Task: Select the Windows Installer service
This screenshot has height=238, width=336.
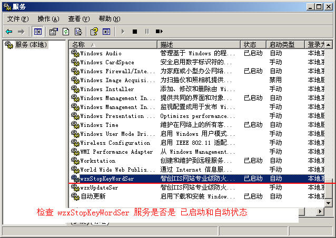Action: (x=197, y=89)
